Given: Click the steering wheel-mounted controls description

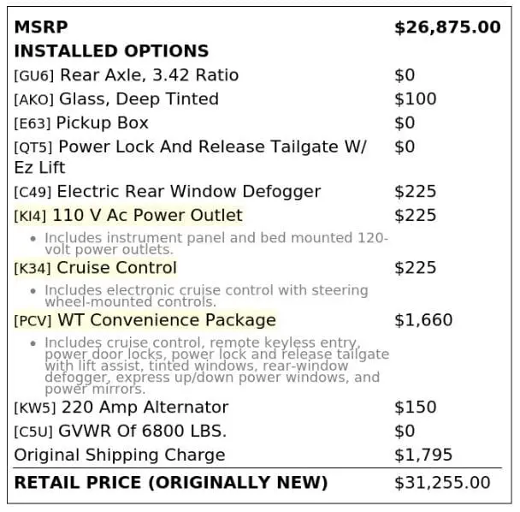Looking at the screenshot, I should click(206, 296).
